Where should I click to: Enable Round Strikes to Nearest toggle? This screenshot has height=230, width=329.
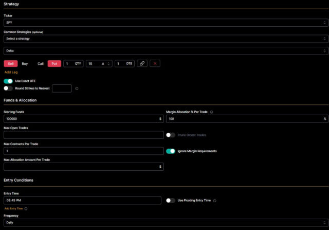[8, 89]
